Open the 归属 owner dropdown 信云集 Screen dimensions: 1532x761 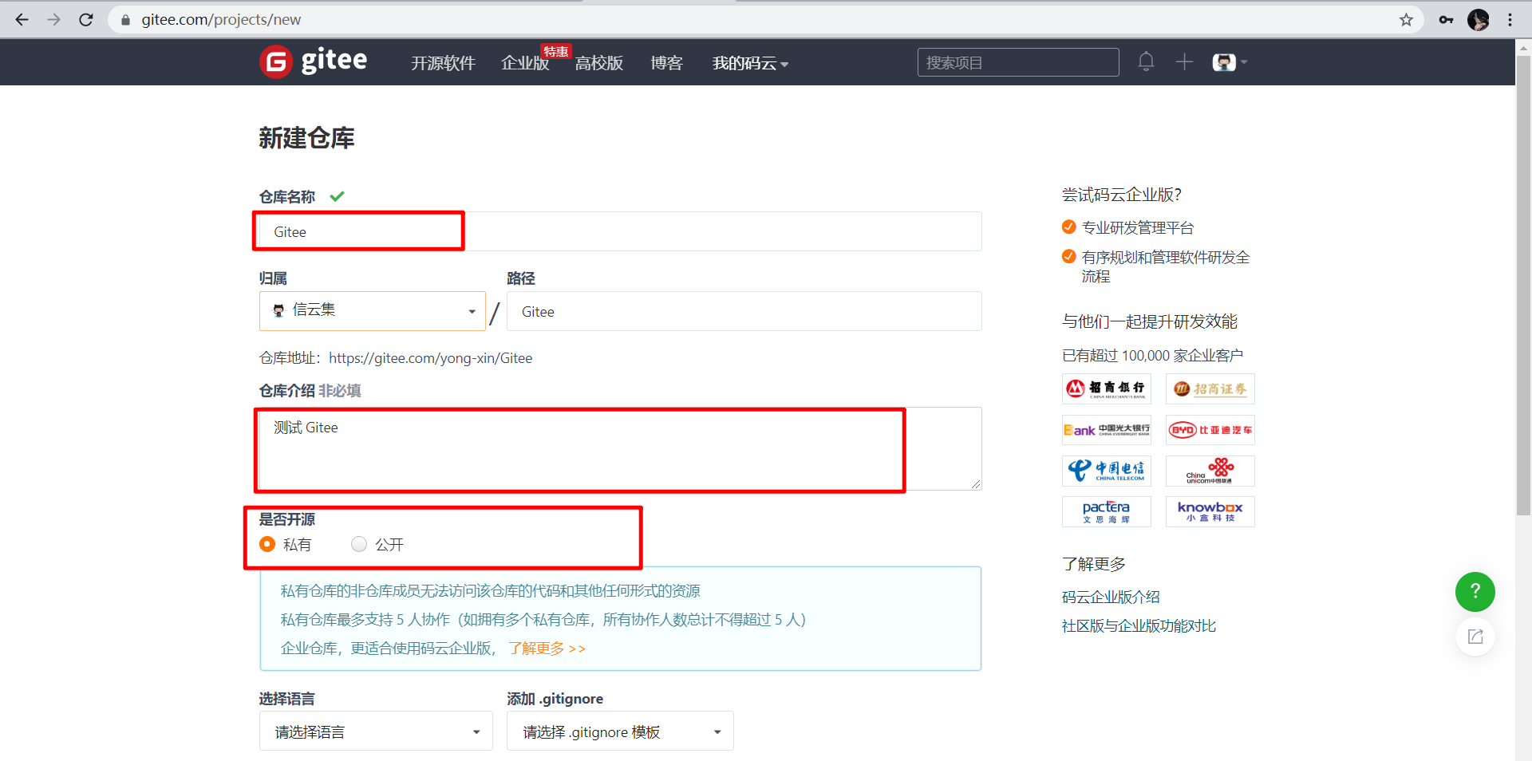(x=373, y=311)
